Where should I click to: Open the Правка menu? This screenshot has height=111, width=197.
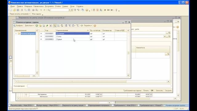coord(20,6)
